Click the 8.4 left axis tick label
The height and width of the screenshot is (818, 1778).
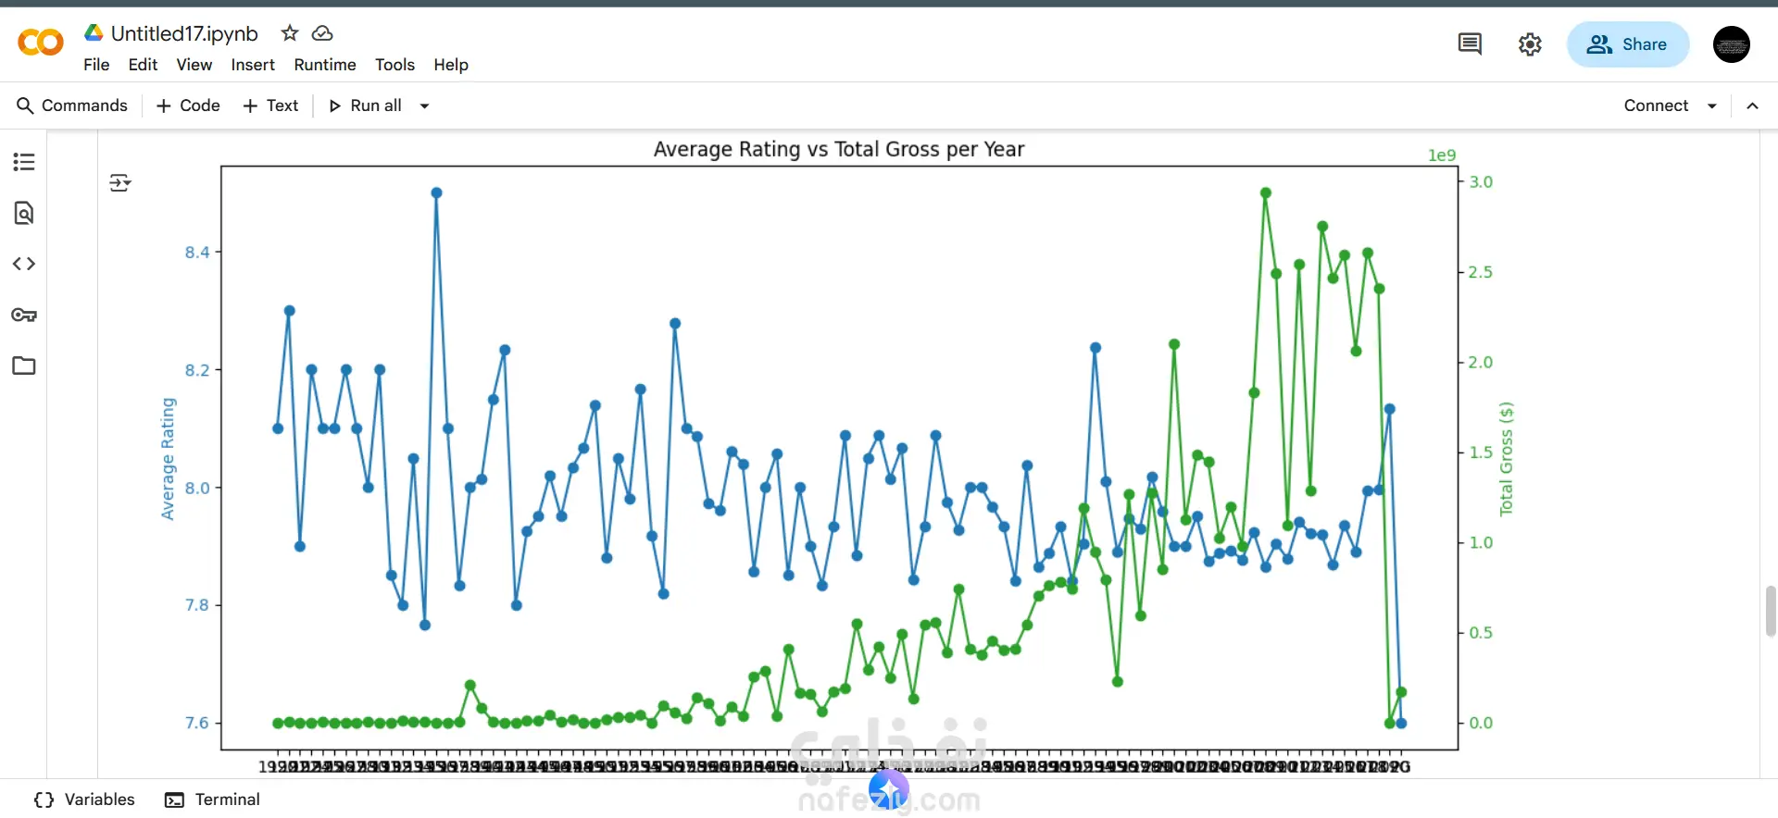tap(197, 252)
